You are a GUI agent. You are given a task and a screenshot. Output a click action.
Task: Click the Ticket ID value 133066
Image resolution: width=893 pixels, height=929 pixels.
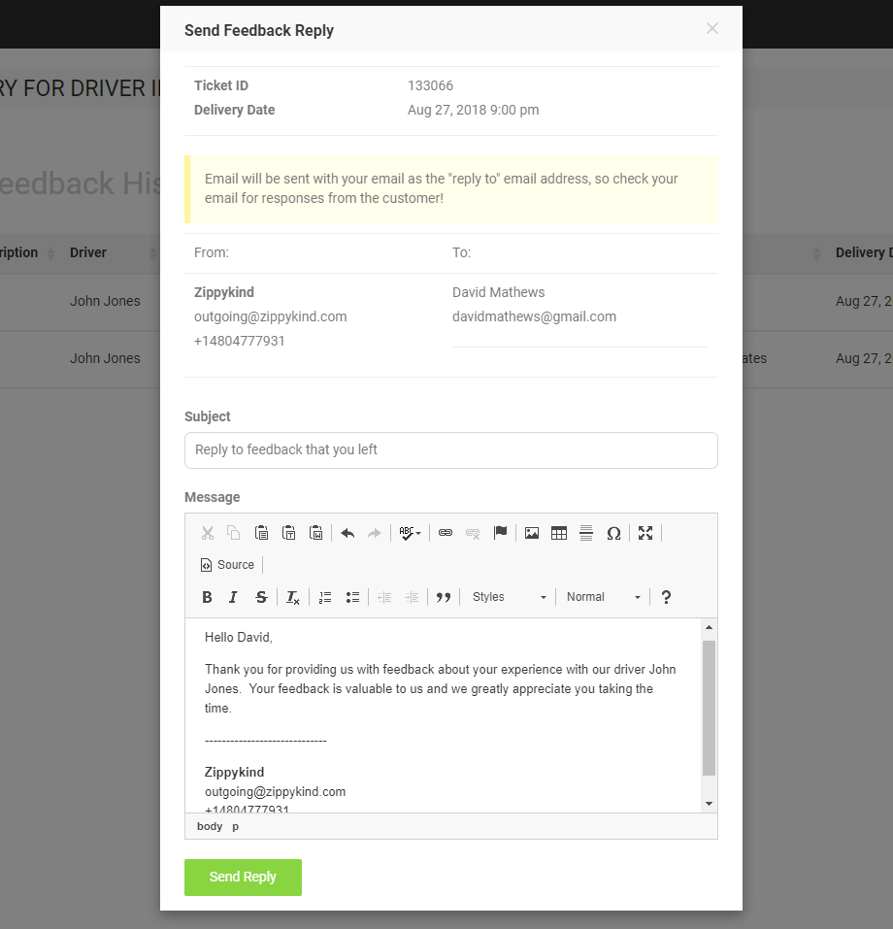[x=430, y=85]
